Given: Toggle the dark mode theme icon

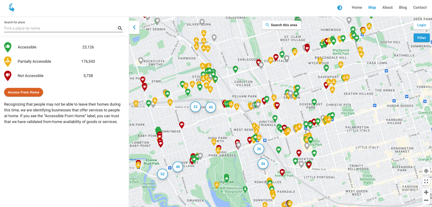Looking at the screenshot, I should coord(340,8).
